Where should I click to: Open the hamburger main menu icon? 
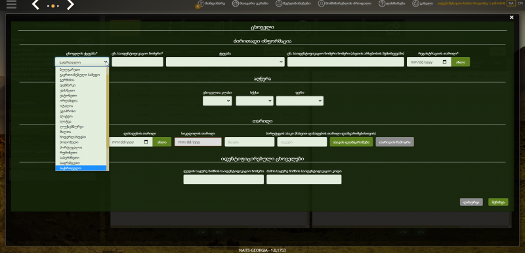pyautogui.click(x=11, y=5)
